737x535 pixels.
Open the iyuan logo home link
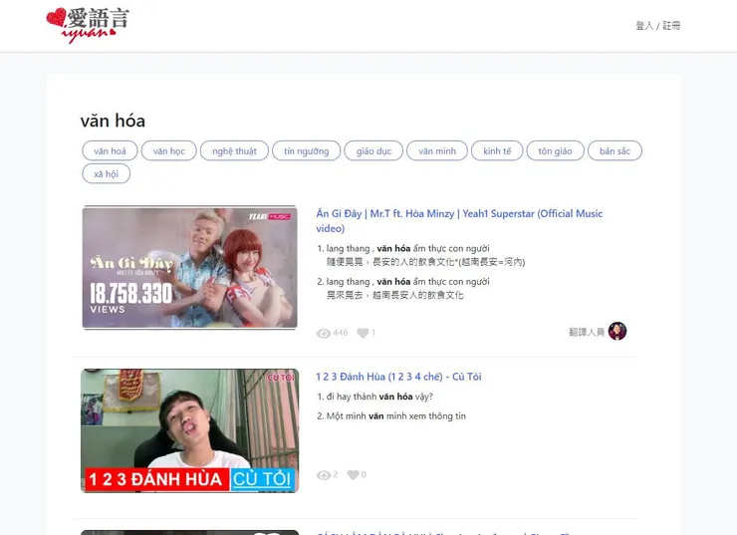click(x=88, y=25)
